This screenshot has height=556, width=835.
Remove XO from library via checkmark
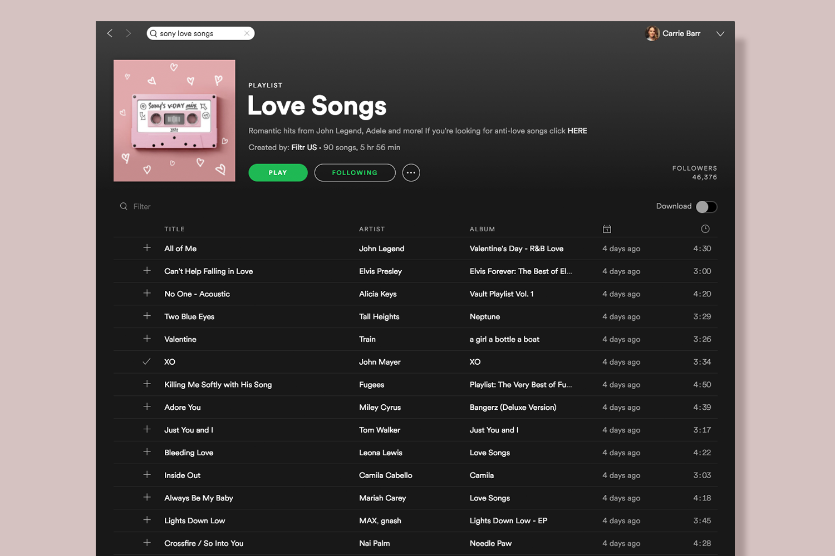pos(147,361)
